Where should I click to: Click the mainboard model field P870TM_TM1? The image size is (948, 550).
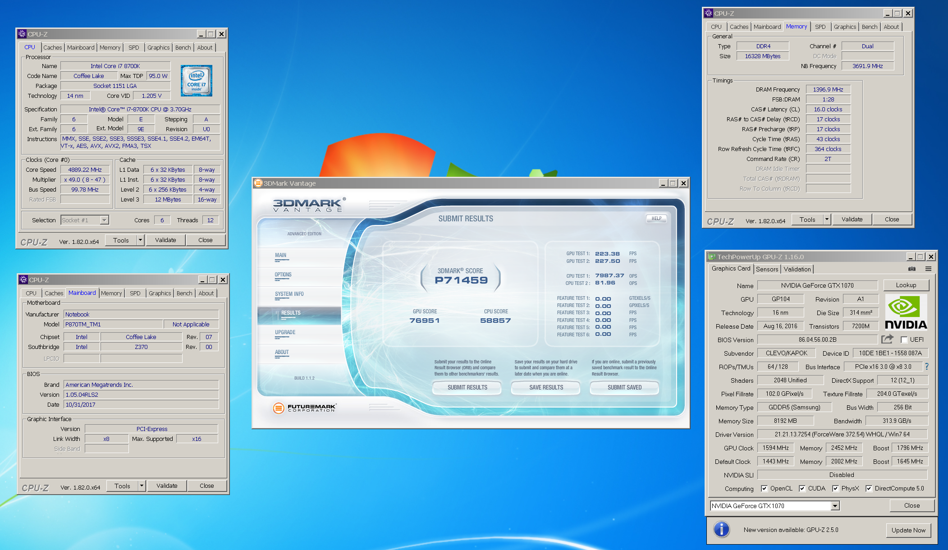(114, 324)
